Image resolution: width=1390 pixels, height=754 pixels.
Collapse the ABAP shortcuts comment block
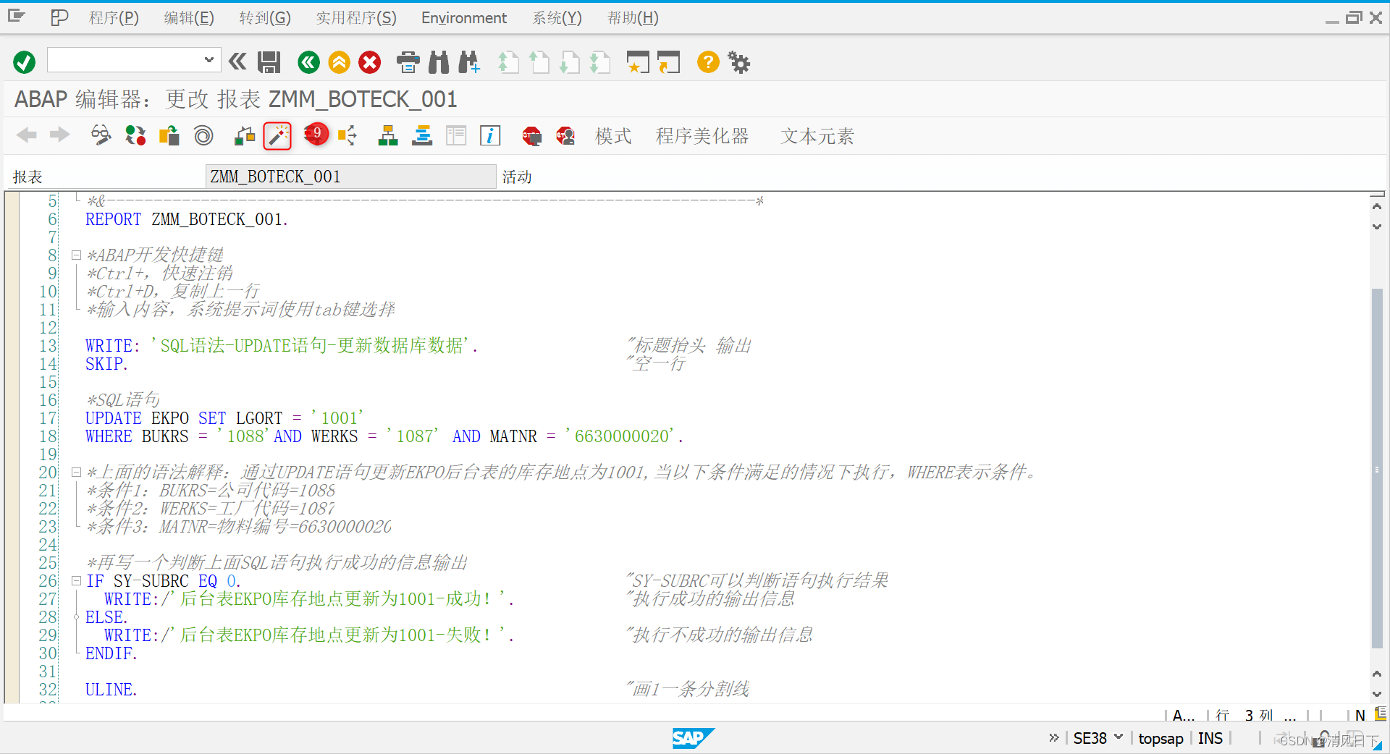[77, 254]
